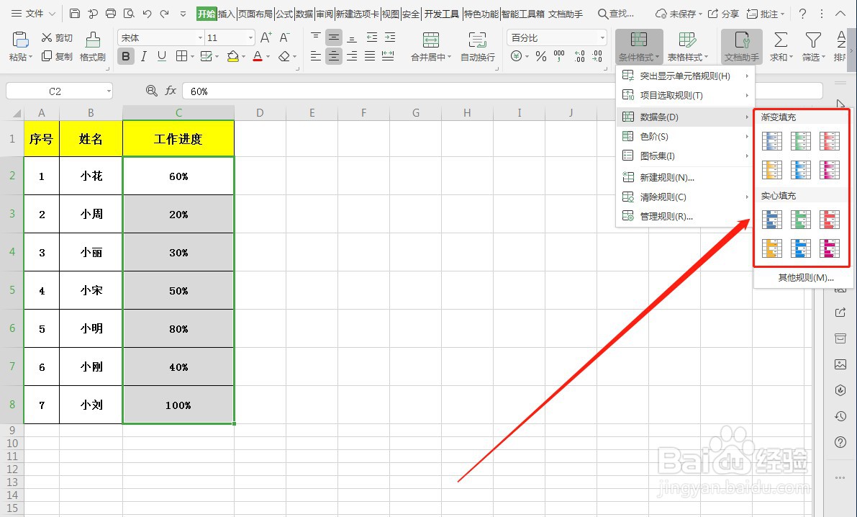Open the Table Style (表格样式) dropdown
The image size is (857, 517).
(688, 57)
